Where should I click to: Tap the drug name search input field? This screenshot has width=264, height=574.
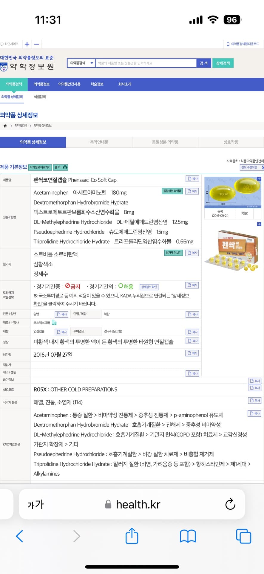146,63
